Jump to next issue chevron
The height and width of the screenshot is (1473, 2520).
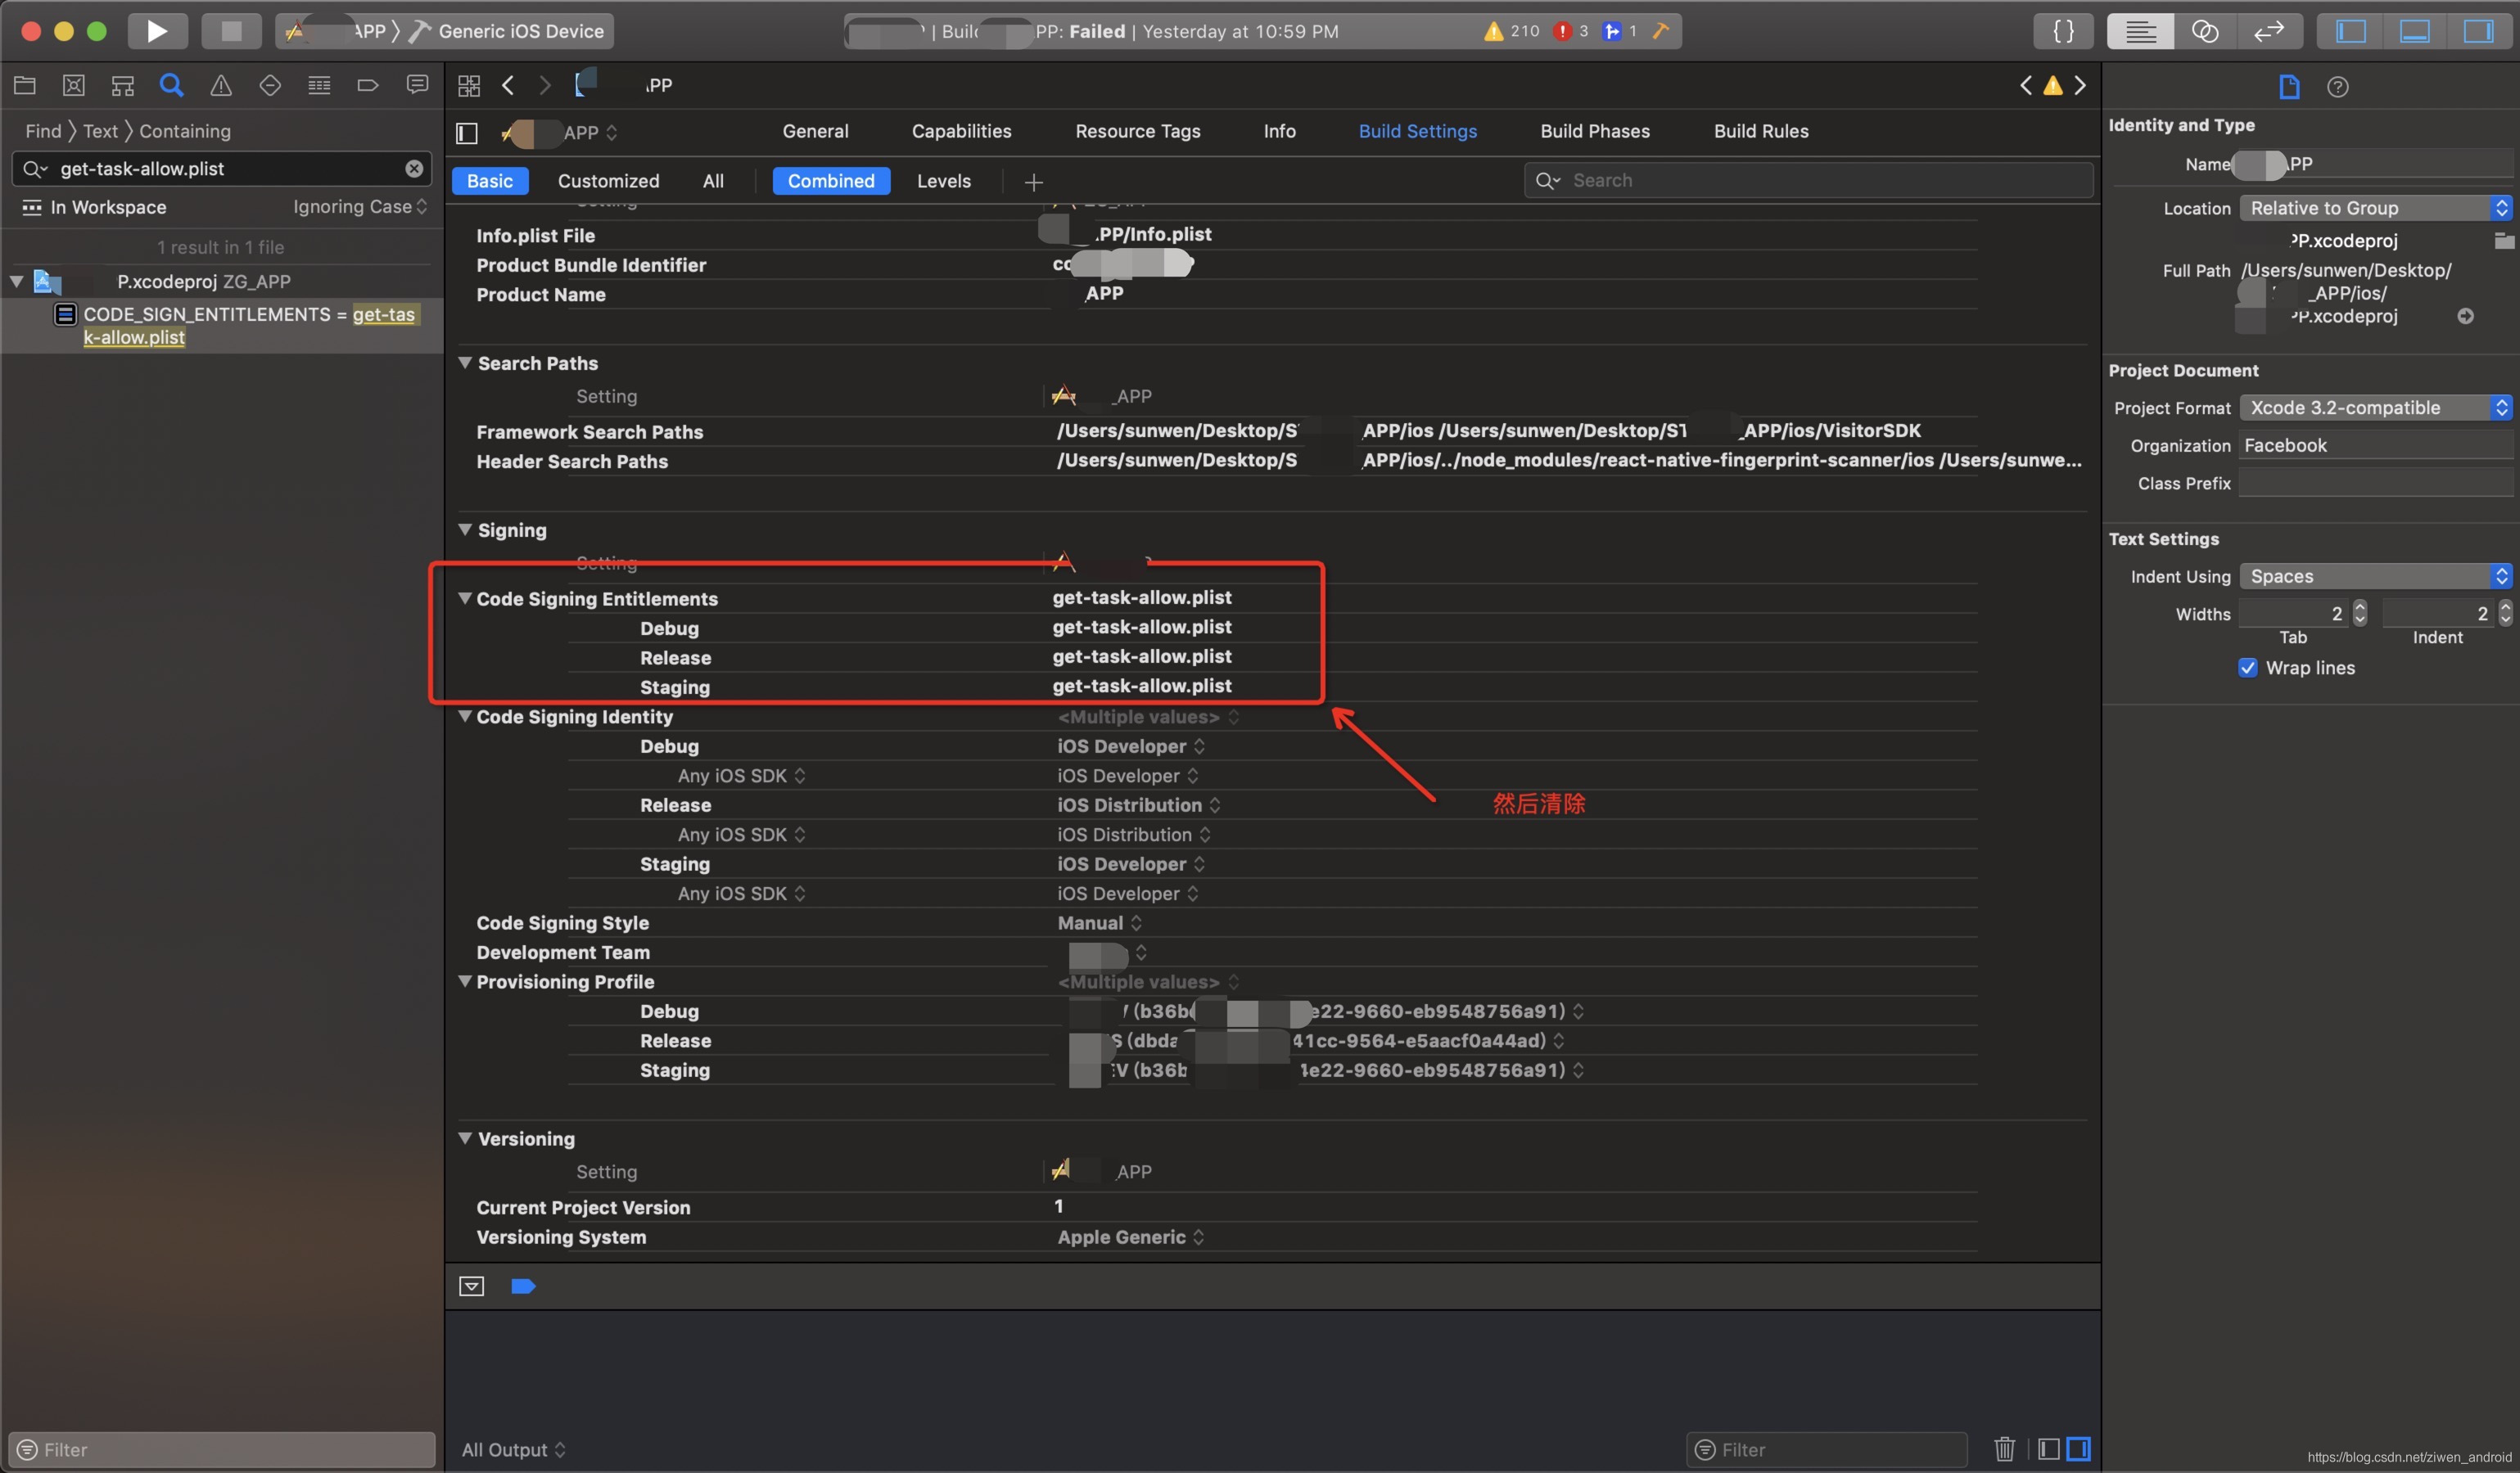point(2080,85)
